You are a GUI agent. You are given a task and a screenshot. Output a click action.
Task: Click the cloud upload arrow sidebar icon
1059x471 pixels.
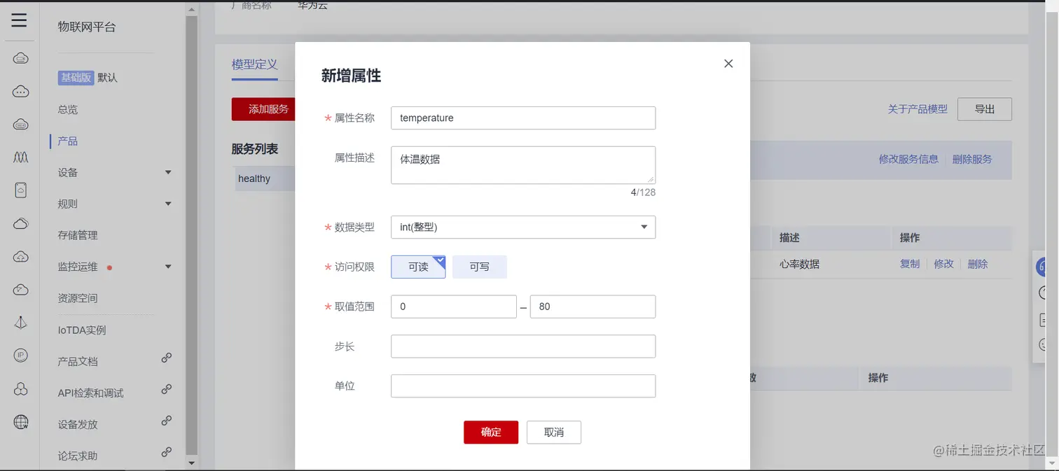20,256
